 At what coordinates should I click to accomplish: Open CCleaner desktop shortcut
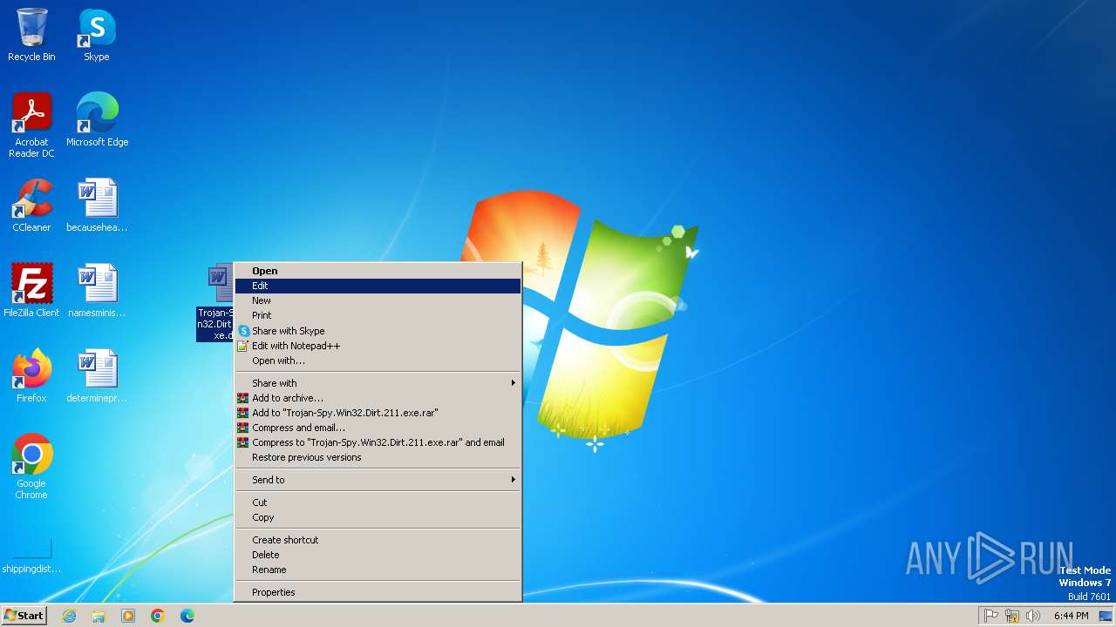point(31,205)
